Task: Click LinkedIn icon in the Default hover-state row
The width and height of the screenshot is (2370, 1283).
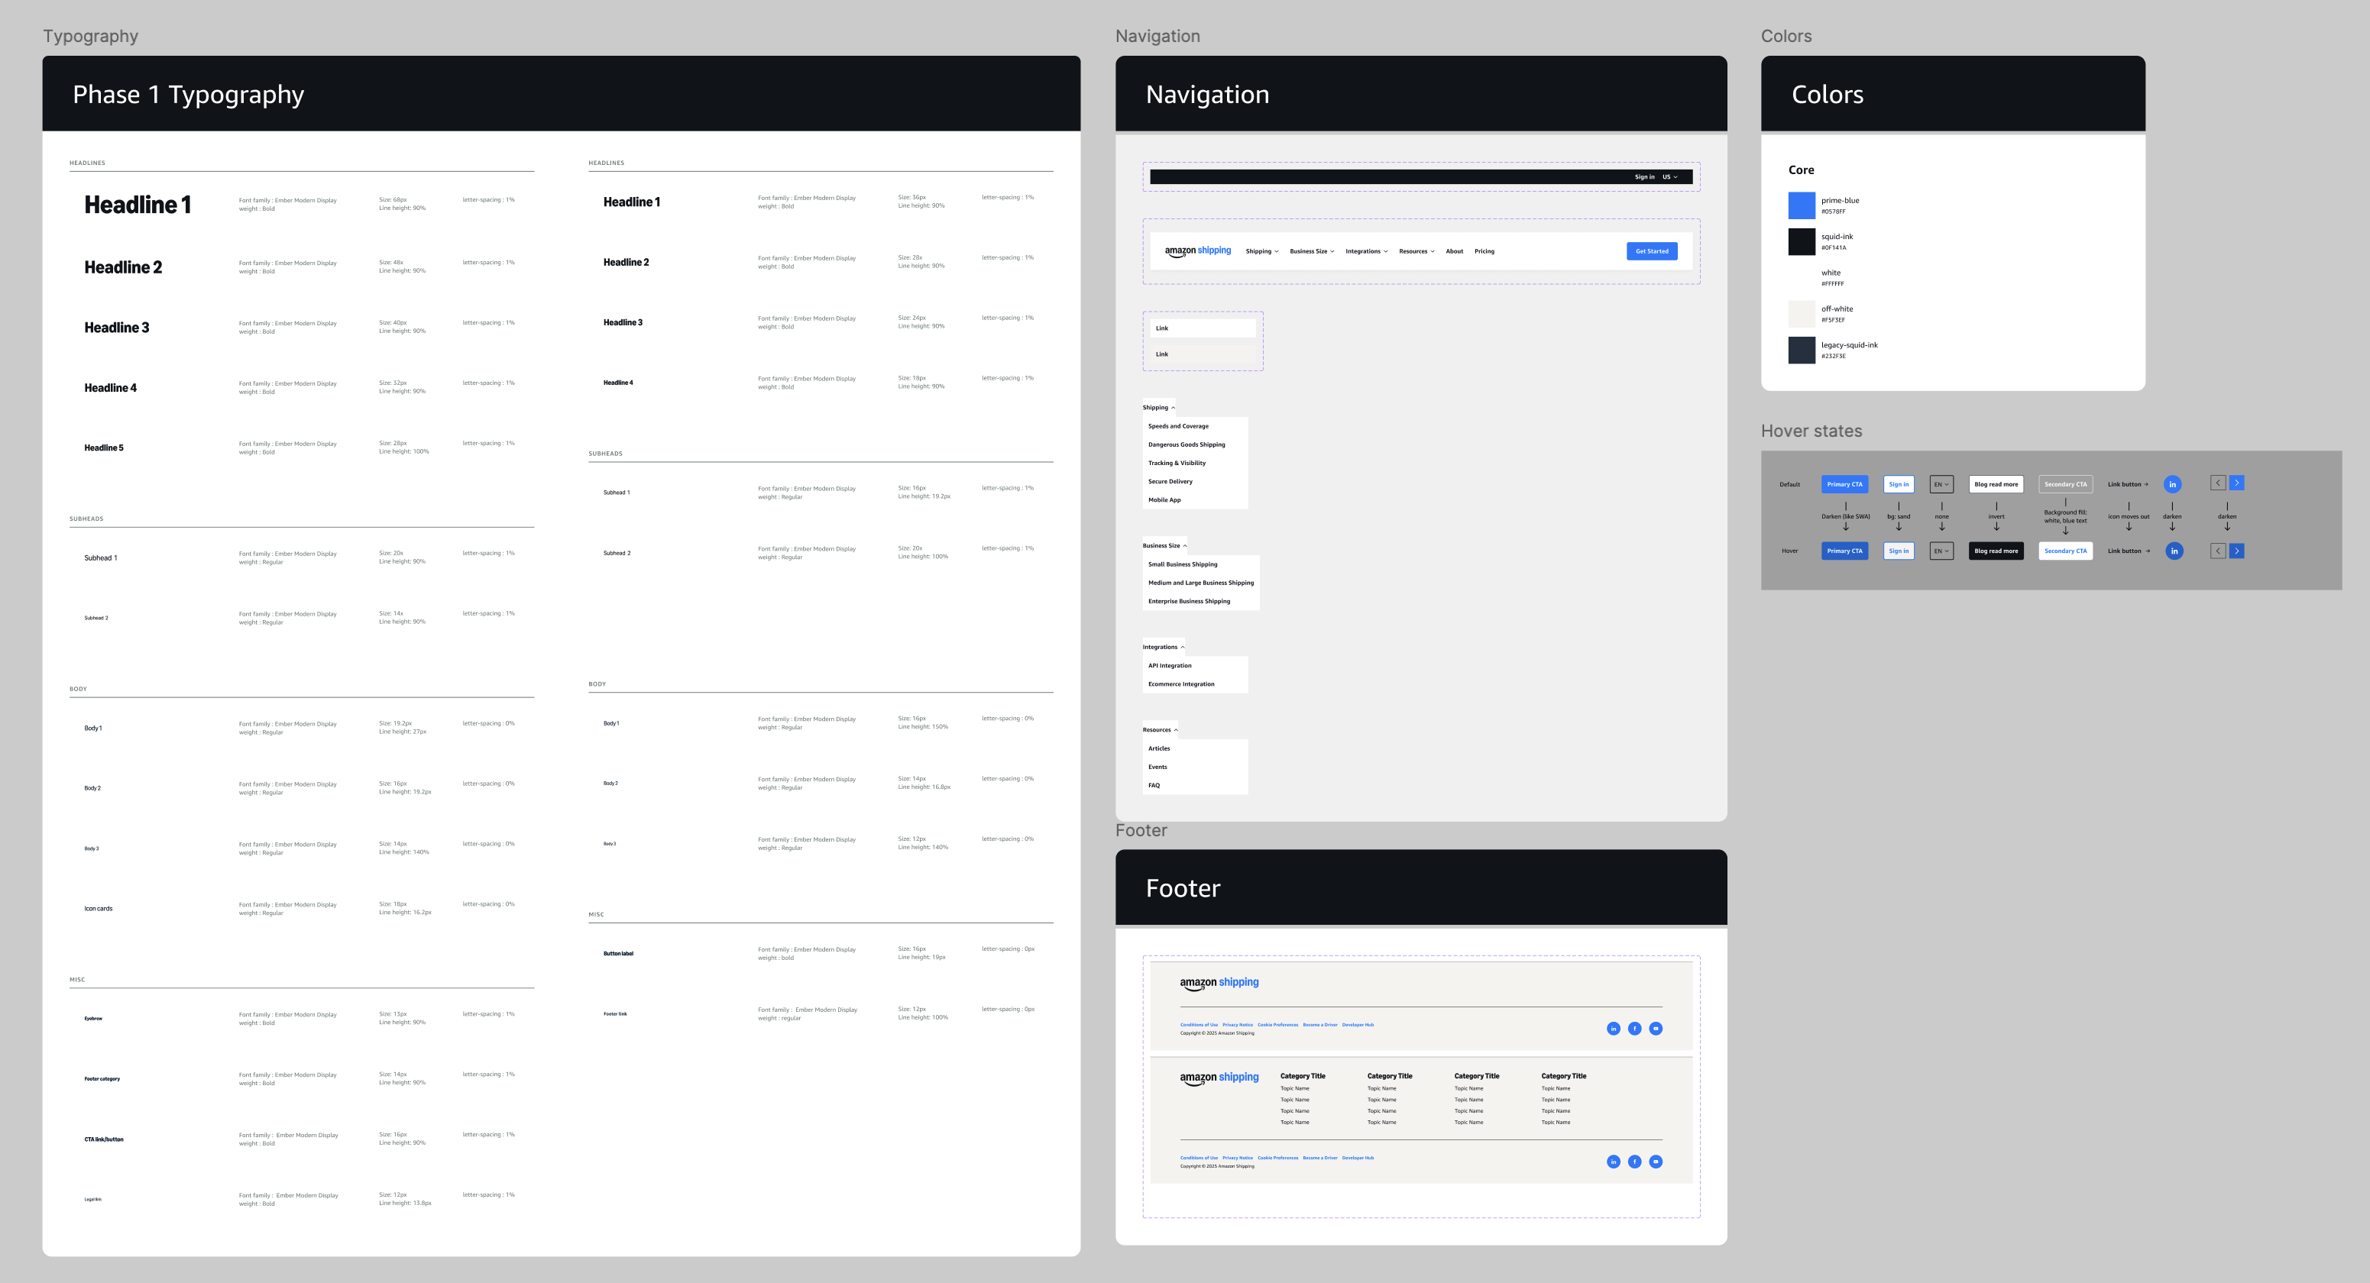Action: [2172, 483]
